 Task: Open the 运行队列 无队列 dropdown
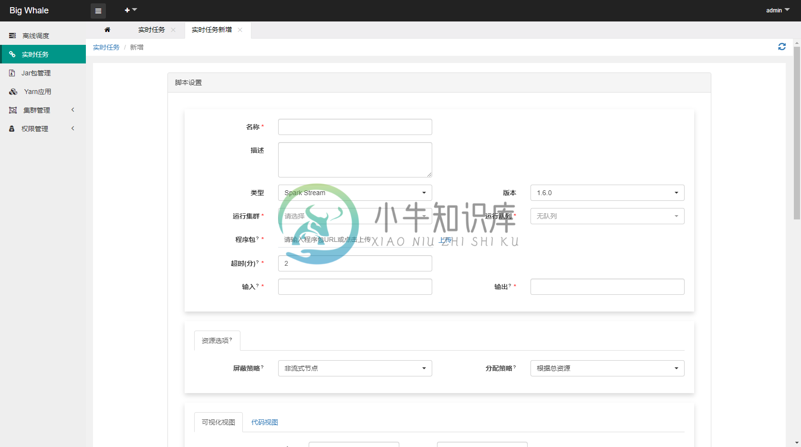tap(607, 216)
